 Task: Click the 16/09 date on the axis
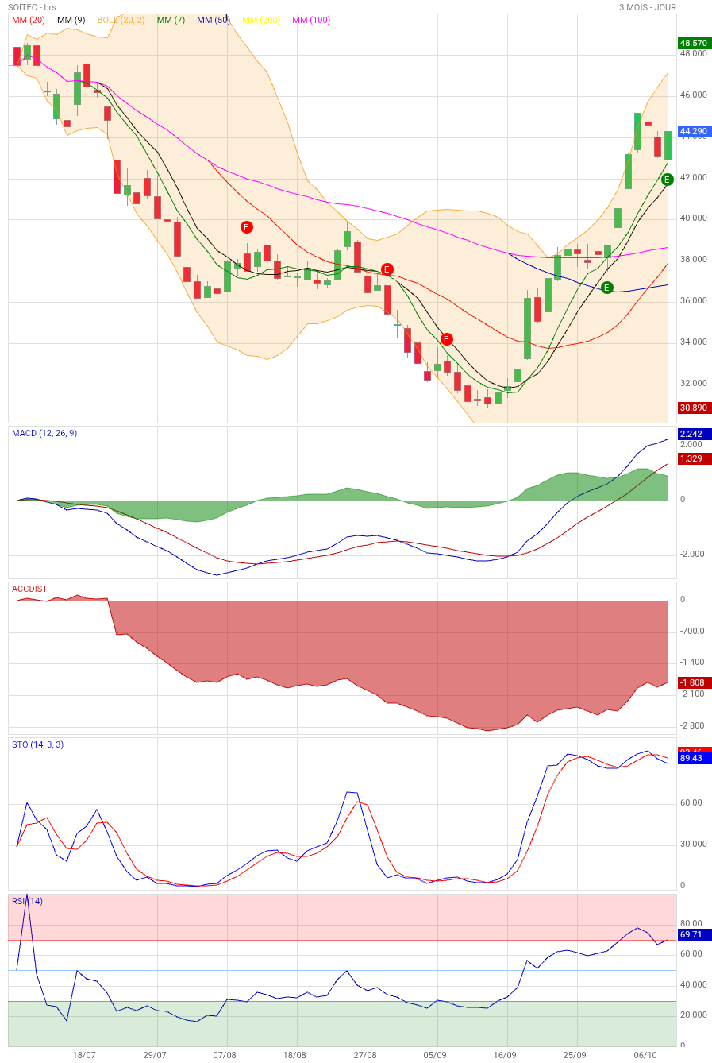coord(505,1056)
